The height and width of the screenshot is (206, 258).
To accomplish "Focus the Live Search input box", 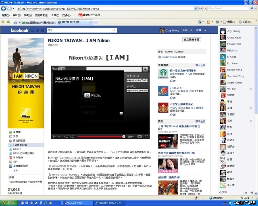I will [229, 8].
